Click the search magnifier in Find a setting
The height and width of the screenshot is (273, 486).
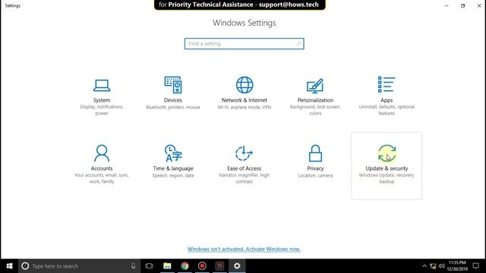coord(298,44)
